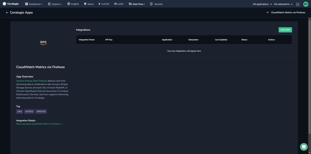Click the small AWS icon in header breadcrumb

(x=268, y=12)
